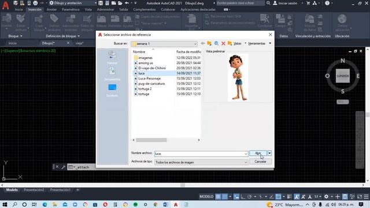The height and width of the screenshot is (208, 370).
Task: Toggle polar tracking in status bar
Action: [x=249, y=196]
